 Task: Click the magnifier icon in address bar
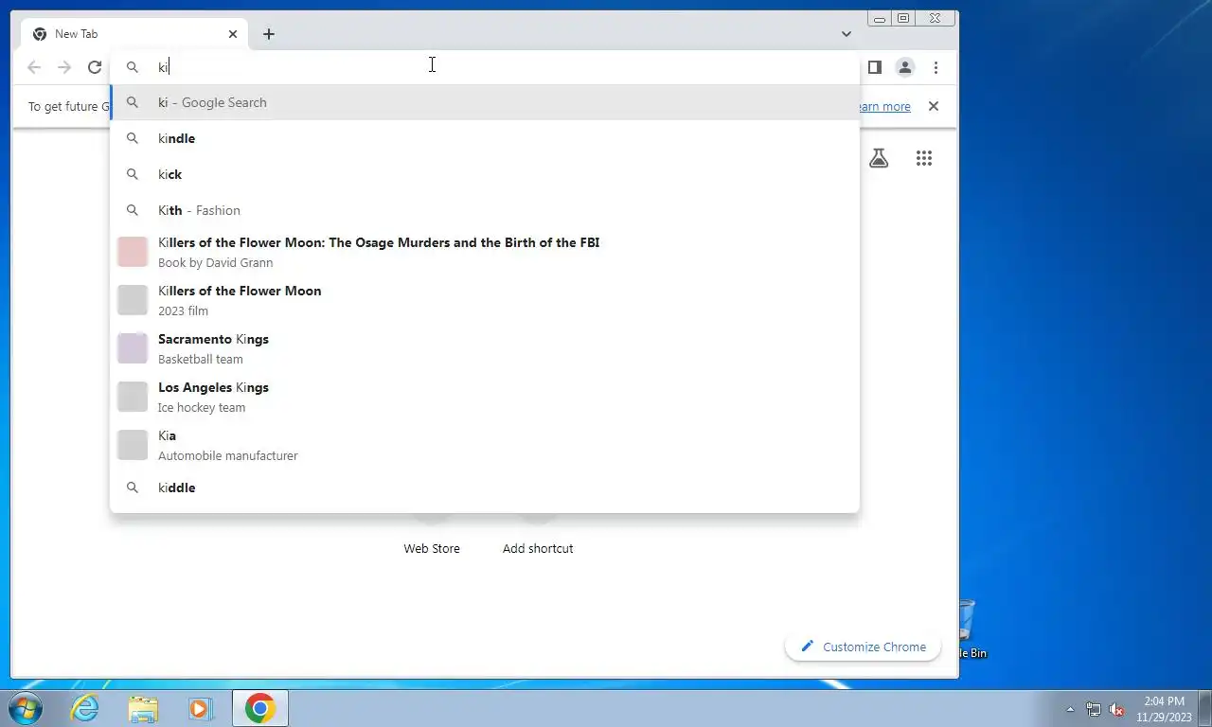133,67
